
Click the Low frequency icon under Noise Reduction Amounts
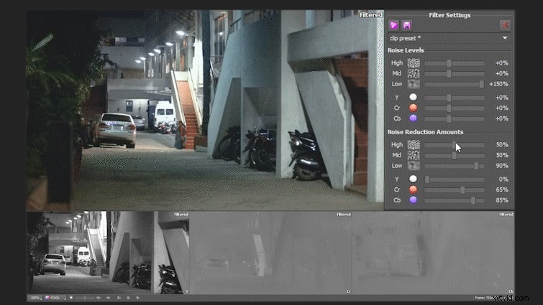(413, 166)
